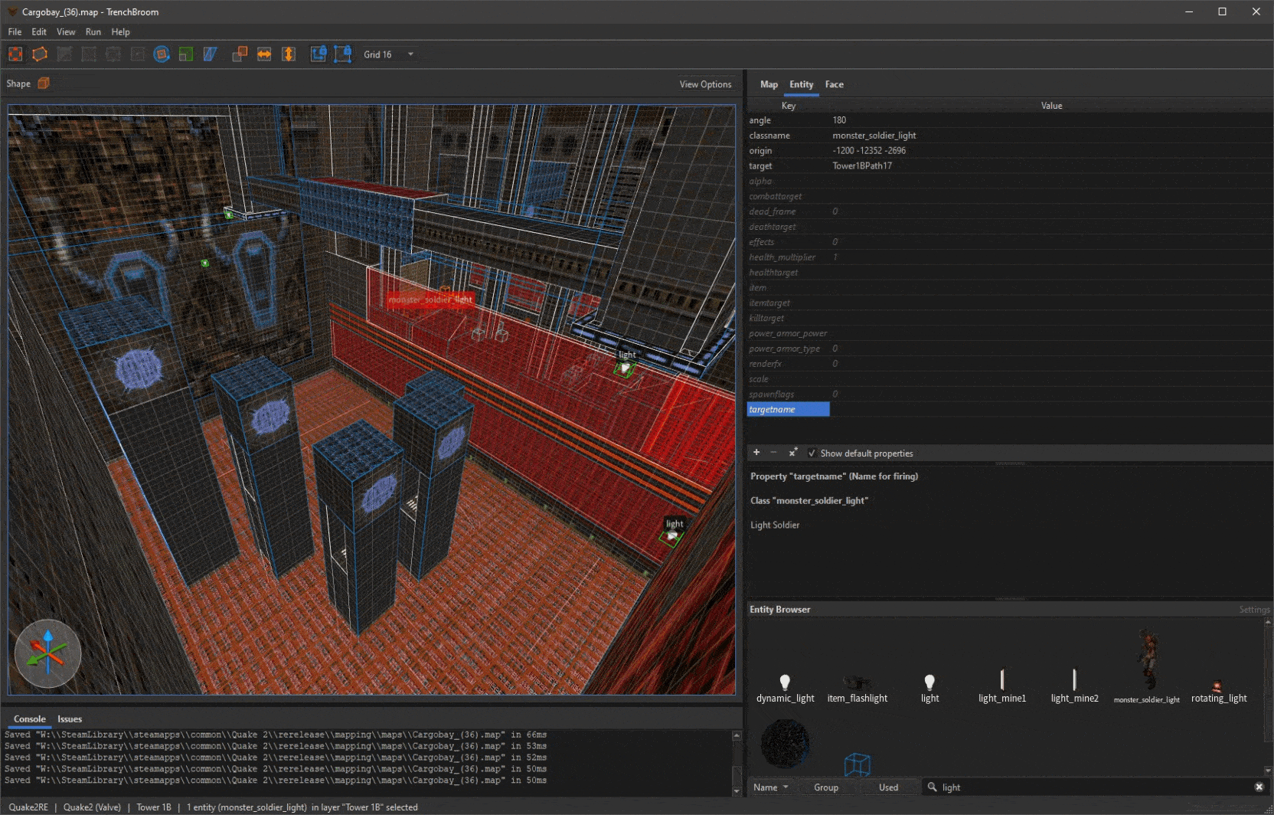Screen dimensions: 1274x815
Task: Click the cuboid Shape icon
Action: coord(44,83)
